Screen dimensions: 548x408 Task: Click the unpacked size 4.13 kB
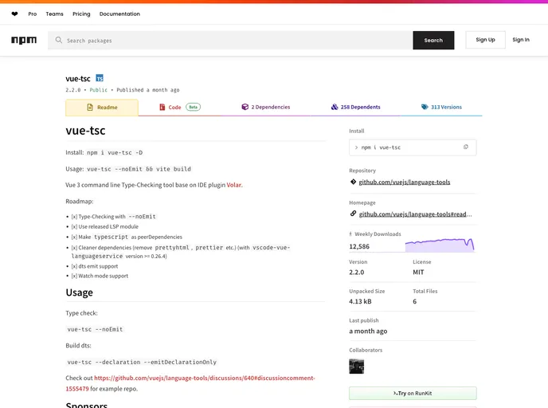pyautogui.click(x=360, y=301)
